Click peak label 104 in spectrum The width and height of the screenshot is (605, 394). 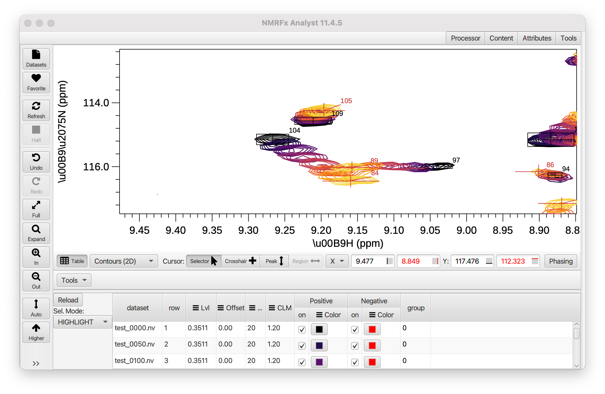[294, 130]
